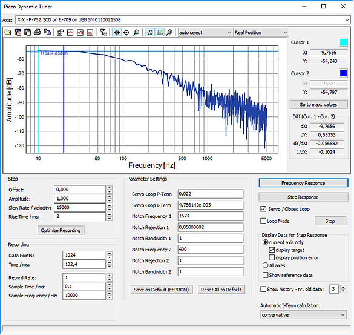Click the filter function icon
Screen dimensions: 354x335
click(103, 32)
